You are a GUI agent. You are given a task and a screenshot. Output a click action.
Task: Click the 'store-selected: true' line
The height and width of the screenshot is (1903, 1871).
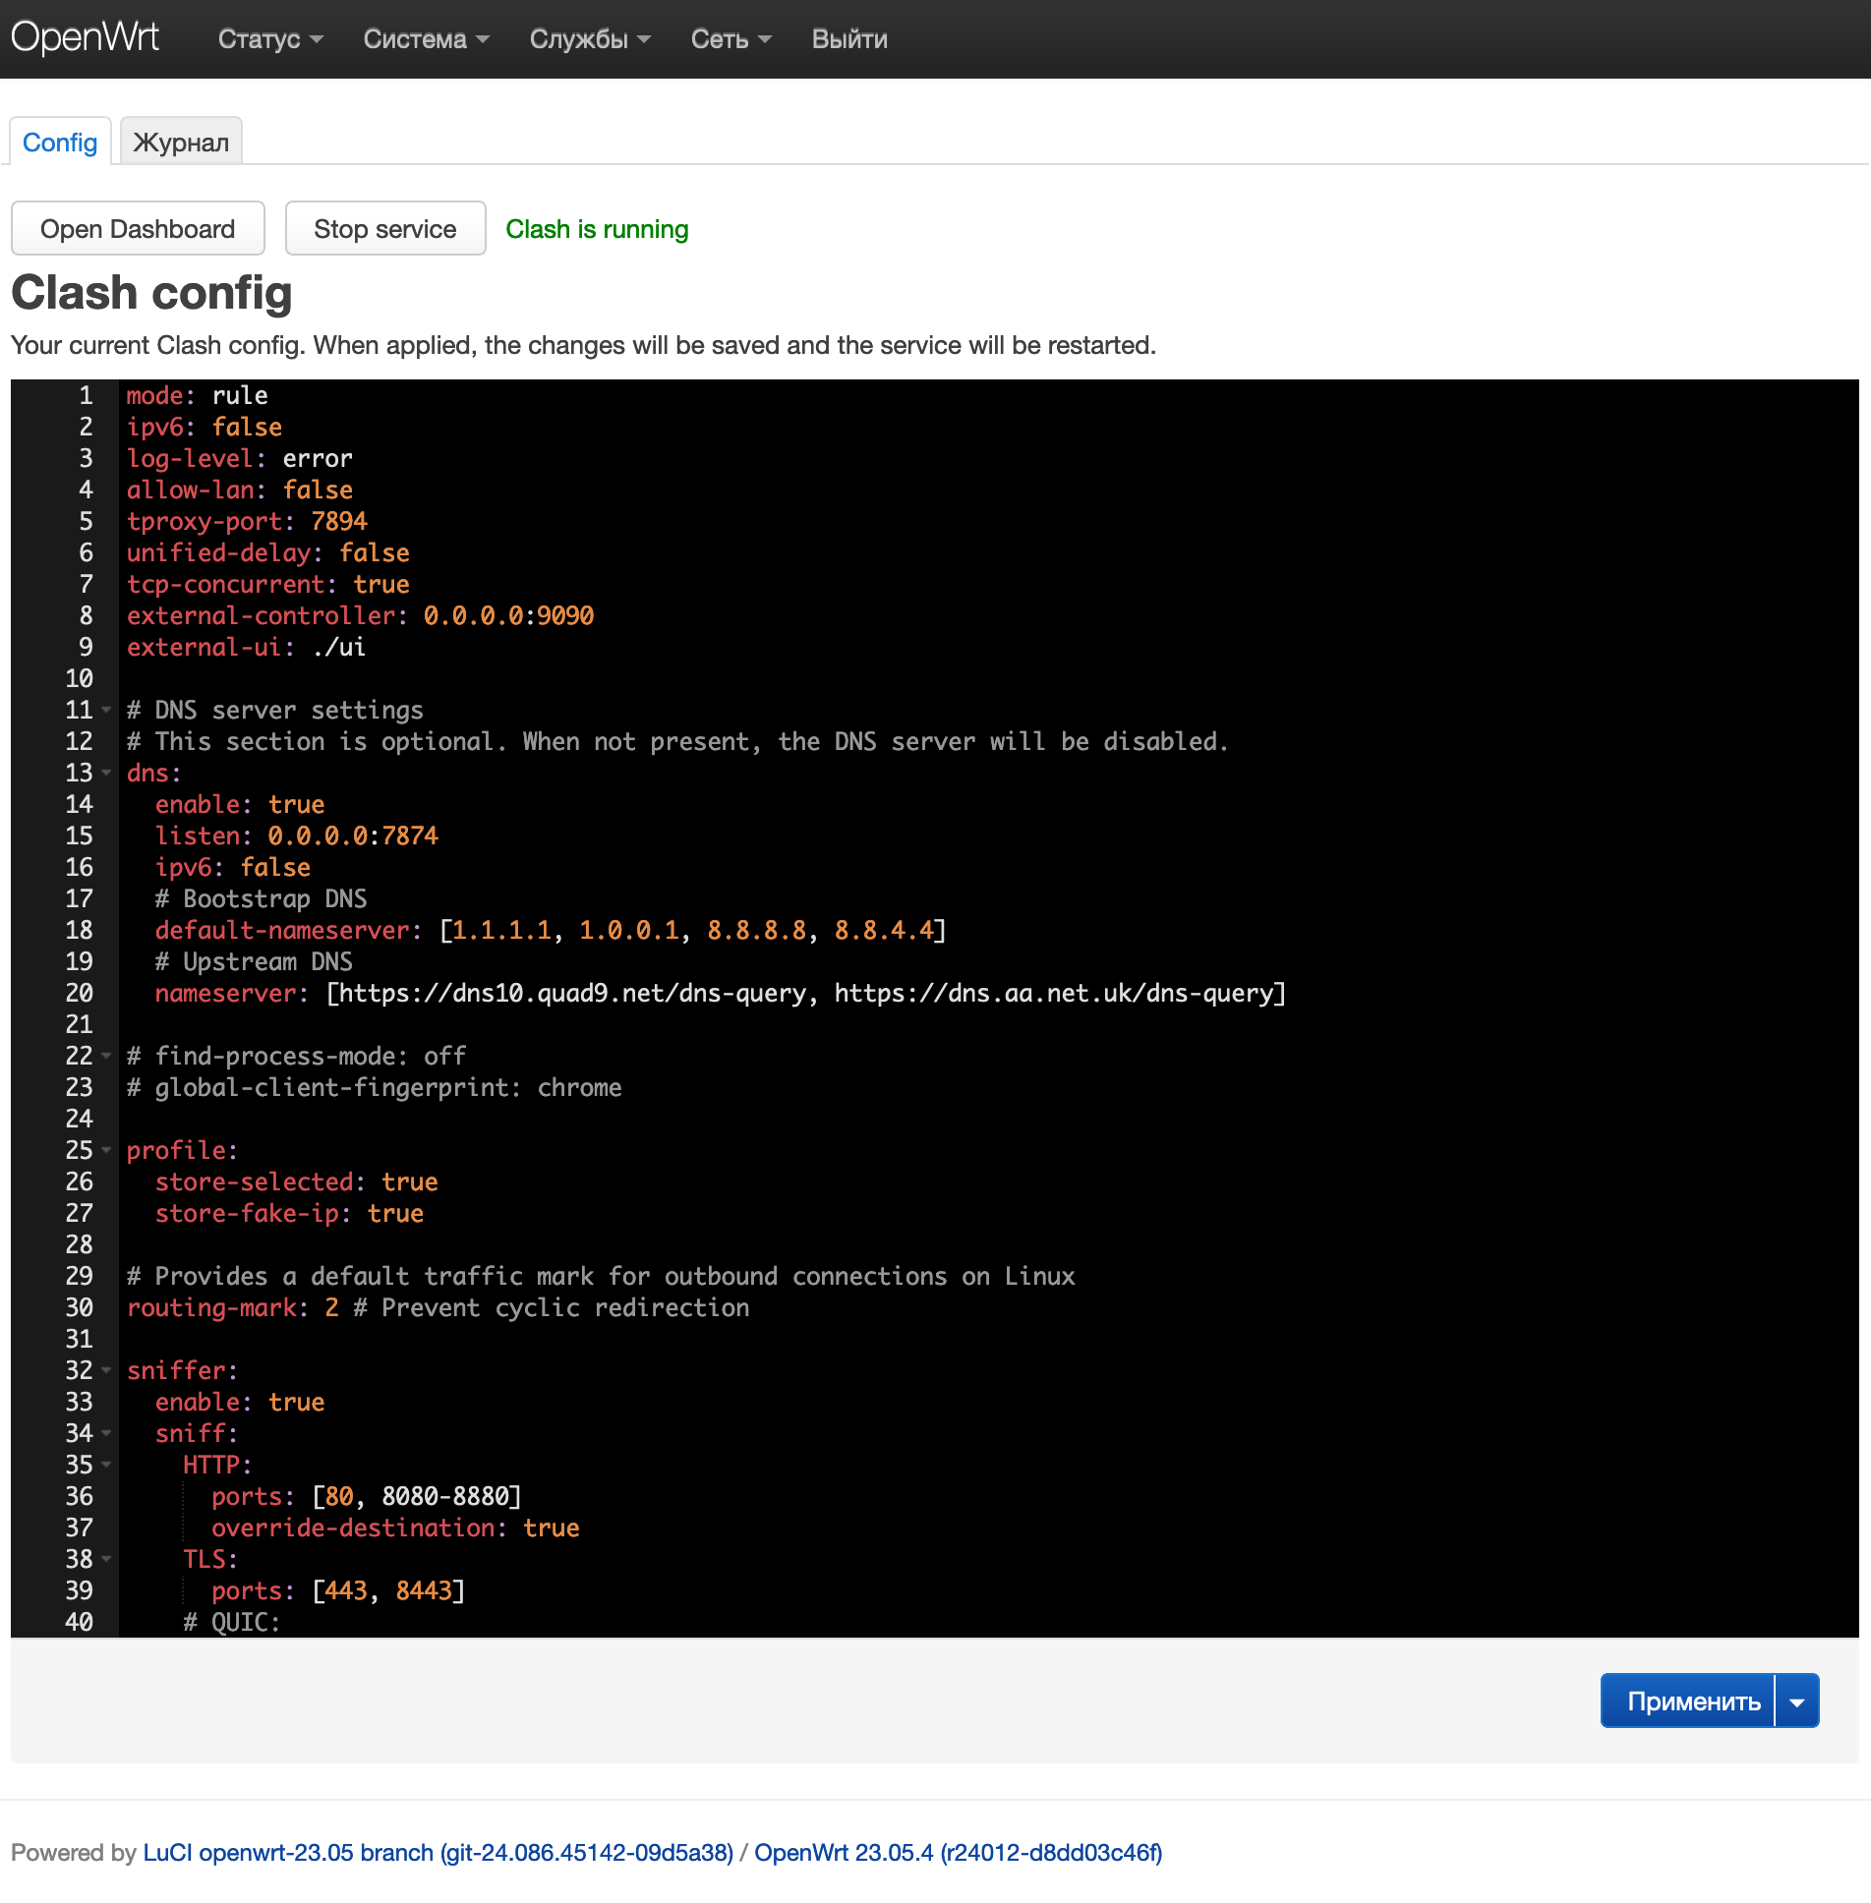tap(297, 1182)
